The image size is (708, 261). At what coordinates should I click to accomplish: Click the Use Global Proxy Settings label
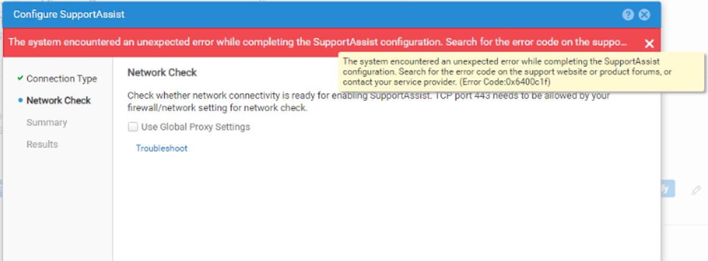[195, 127]
